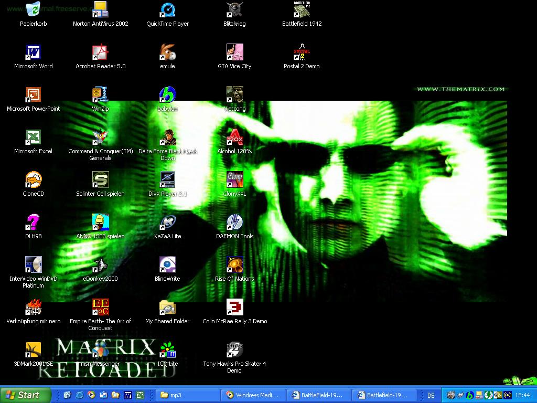
Task: Click the QuickTime Player desktop icon
Action: tap(167, 9)
